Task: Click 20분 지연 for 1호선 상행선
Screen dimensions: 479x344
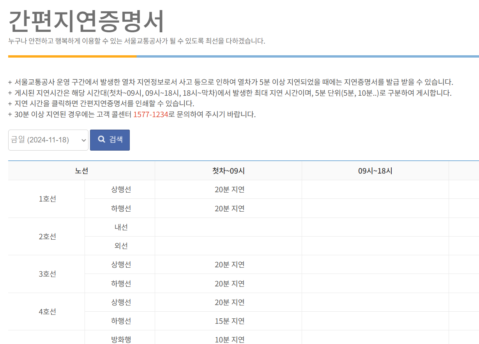Action: pos(228,189)
